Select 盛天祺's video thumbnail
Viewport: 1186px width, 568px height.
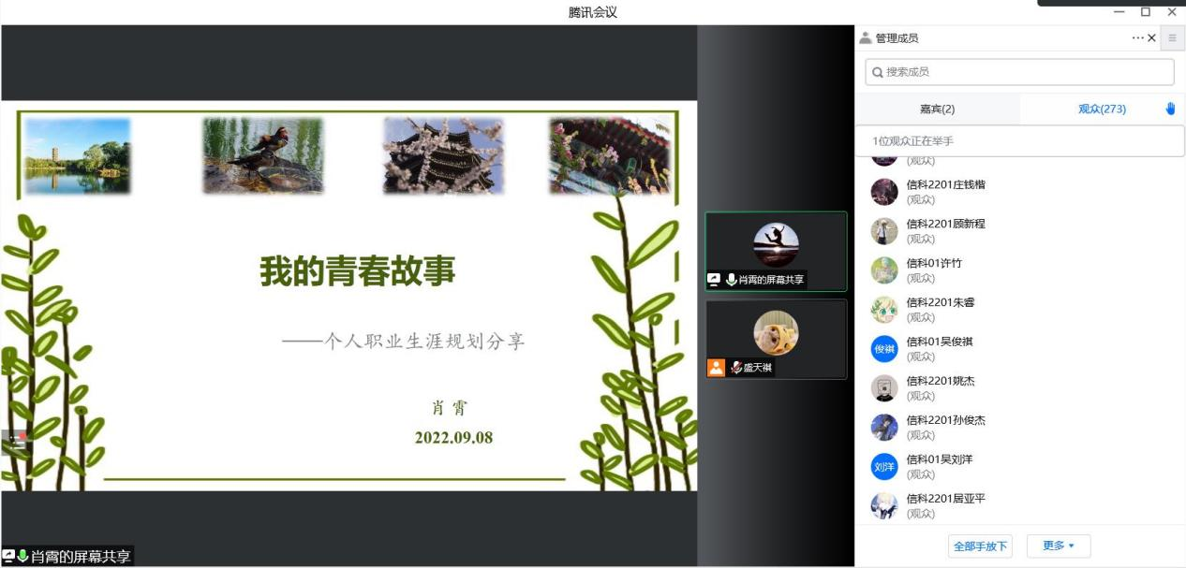click(x=776, y=338)
